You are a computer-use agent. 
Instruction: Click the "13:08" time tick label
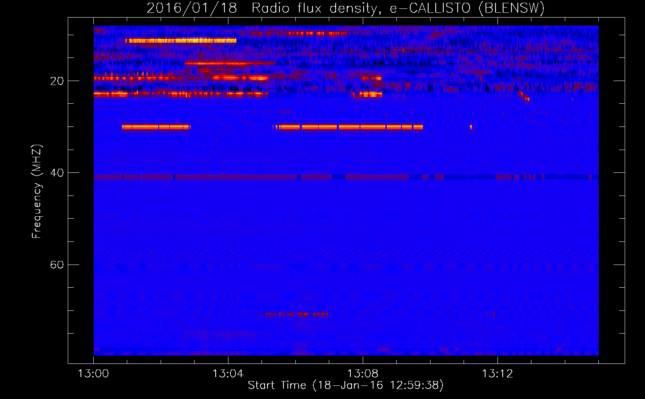363,374
